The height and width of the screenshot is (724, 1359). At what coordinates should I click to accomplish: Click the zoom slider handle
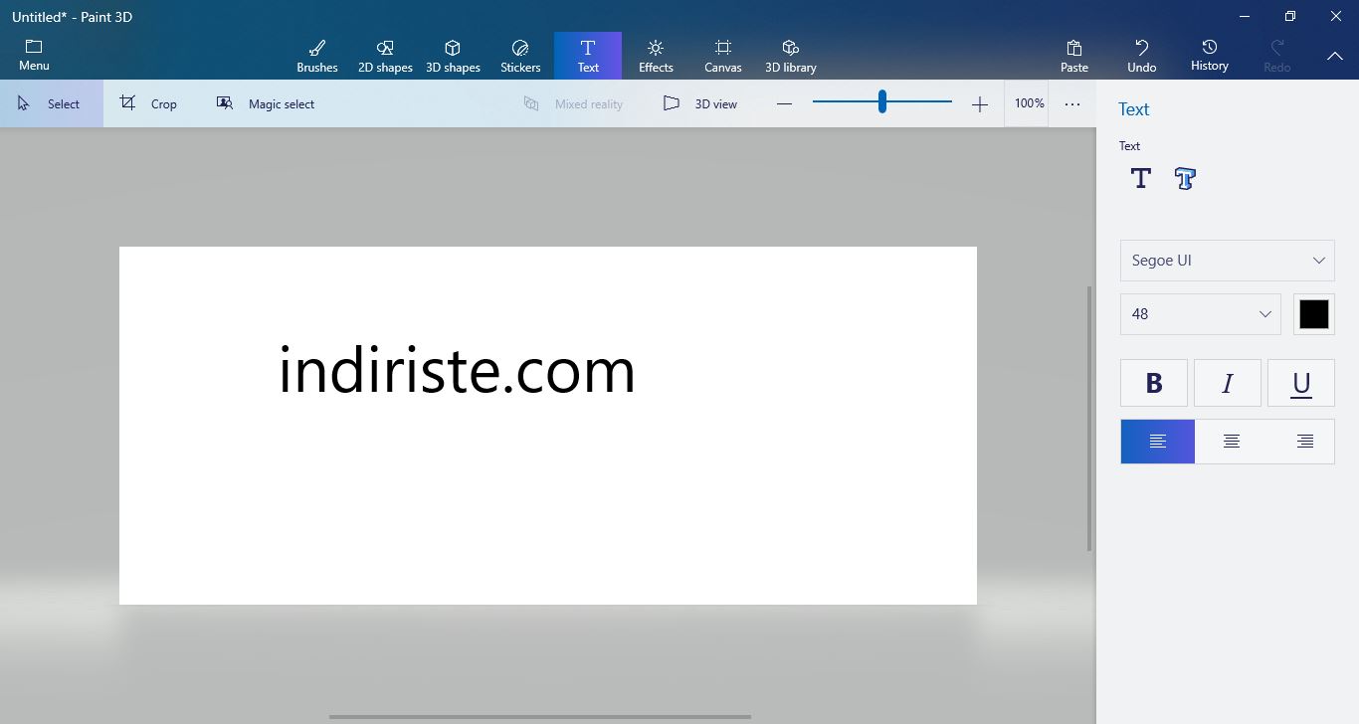click(x=882, y=101)
